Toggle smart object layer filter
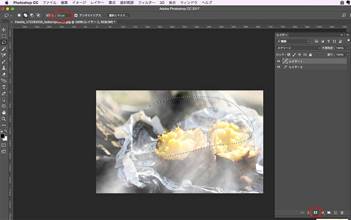The image size is (351, 220). pyautogui.click(x=340, y=42)
